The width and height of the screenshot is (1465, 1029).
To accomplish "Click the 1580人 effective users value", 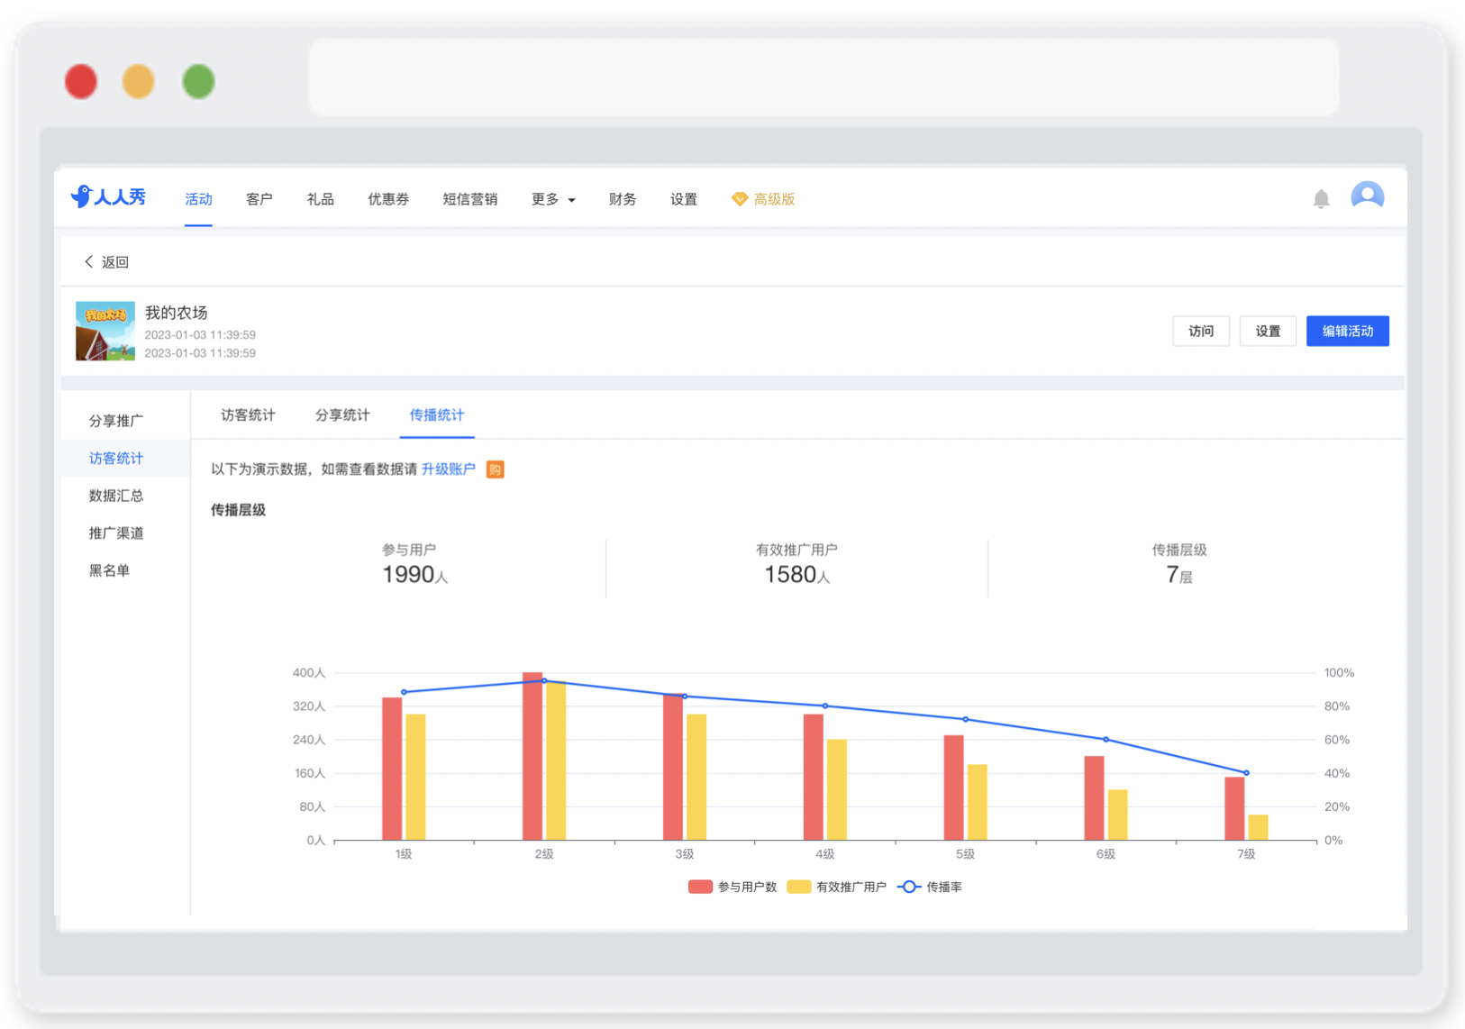I will [x=796, y=575].
